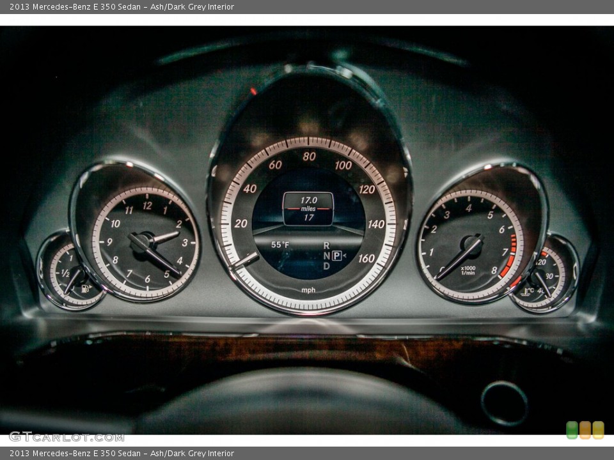Click the 140 mark on the speedometer
This screenshot has height=460, width=614.
click(x=376, y=224)
